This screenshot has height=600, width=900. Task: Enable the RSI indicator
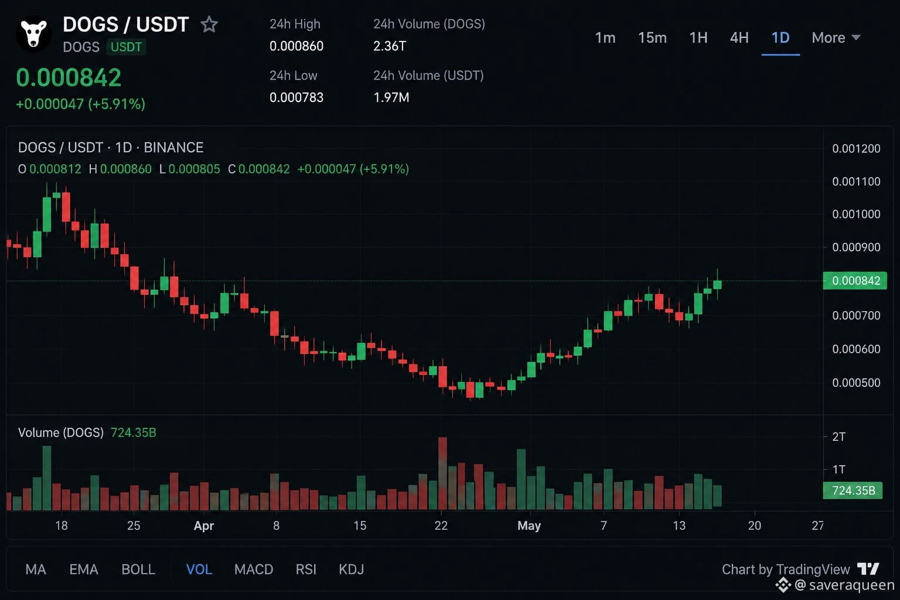[x=306, y=570]
